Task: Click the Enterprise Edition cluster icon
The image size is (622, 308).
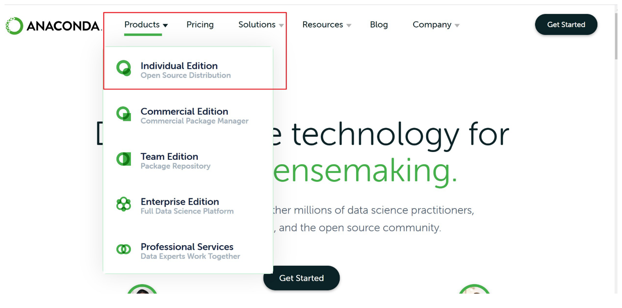Action: 123,204
